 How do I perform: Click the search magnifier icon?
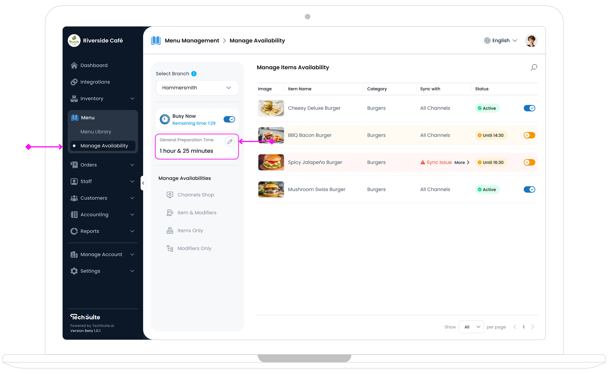point(534,68)
